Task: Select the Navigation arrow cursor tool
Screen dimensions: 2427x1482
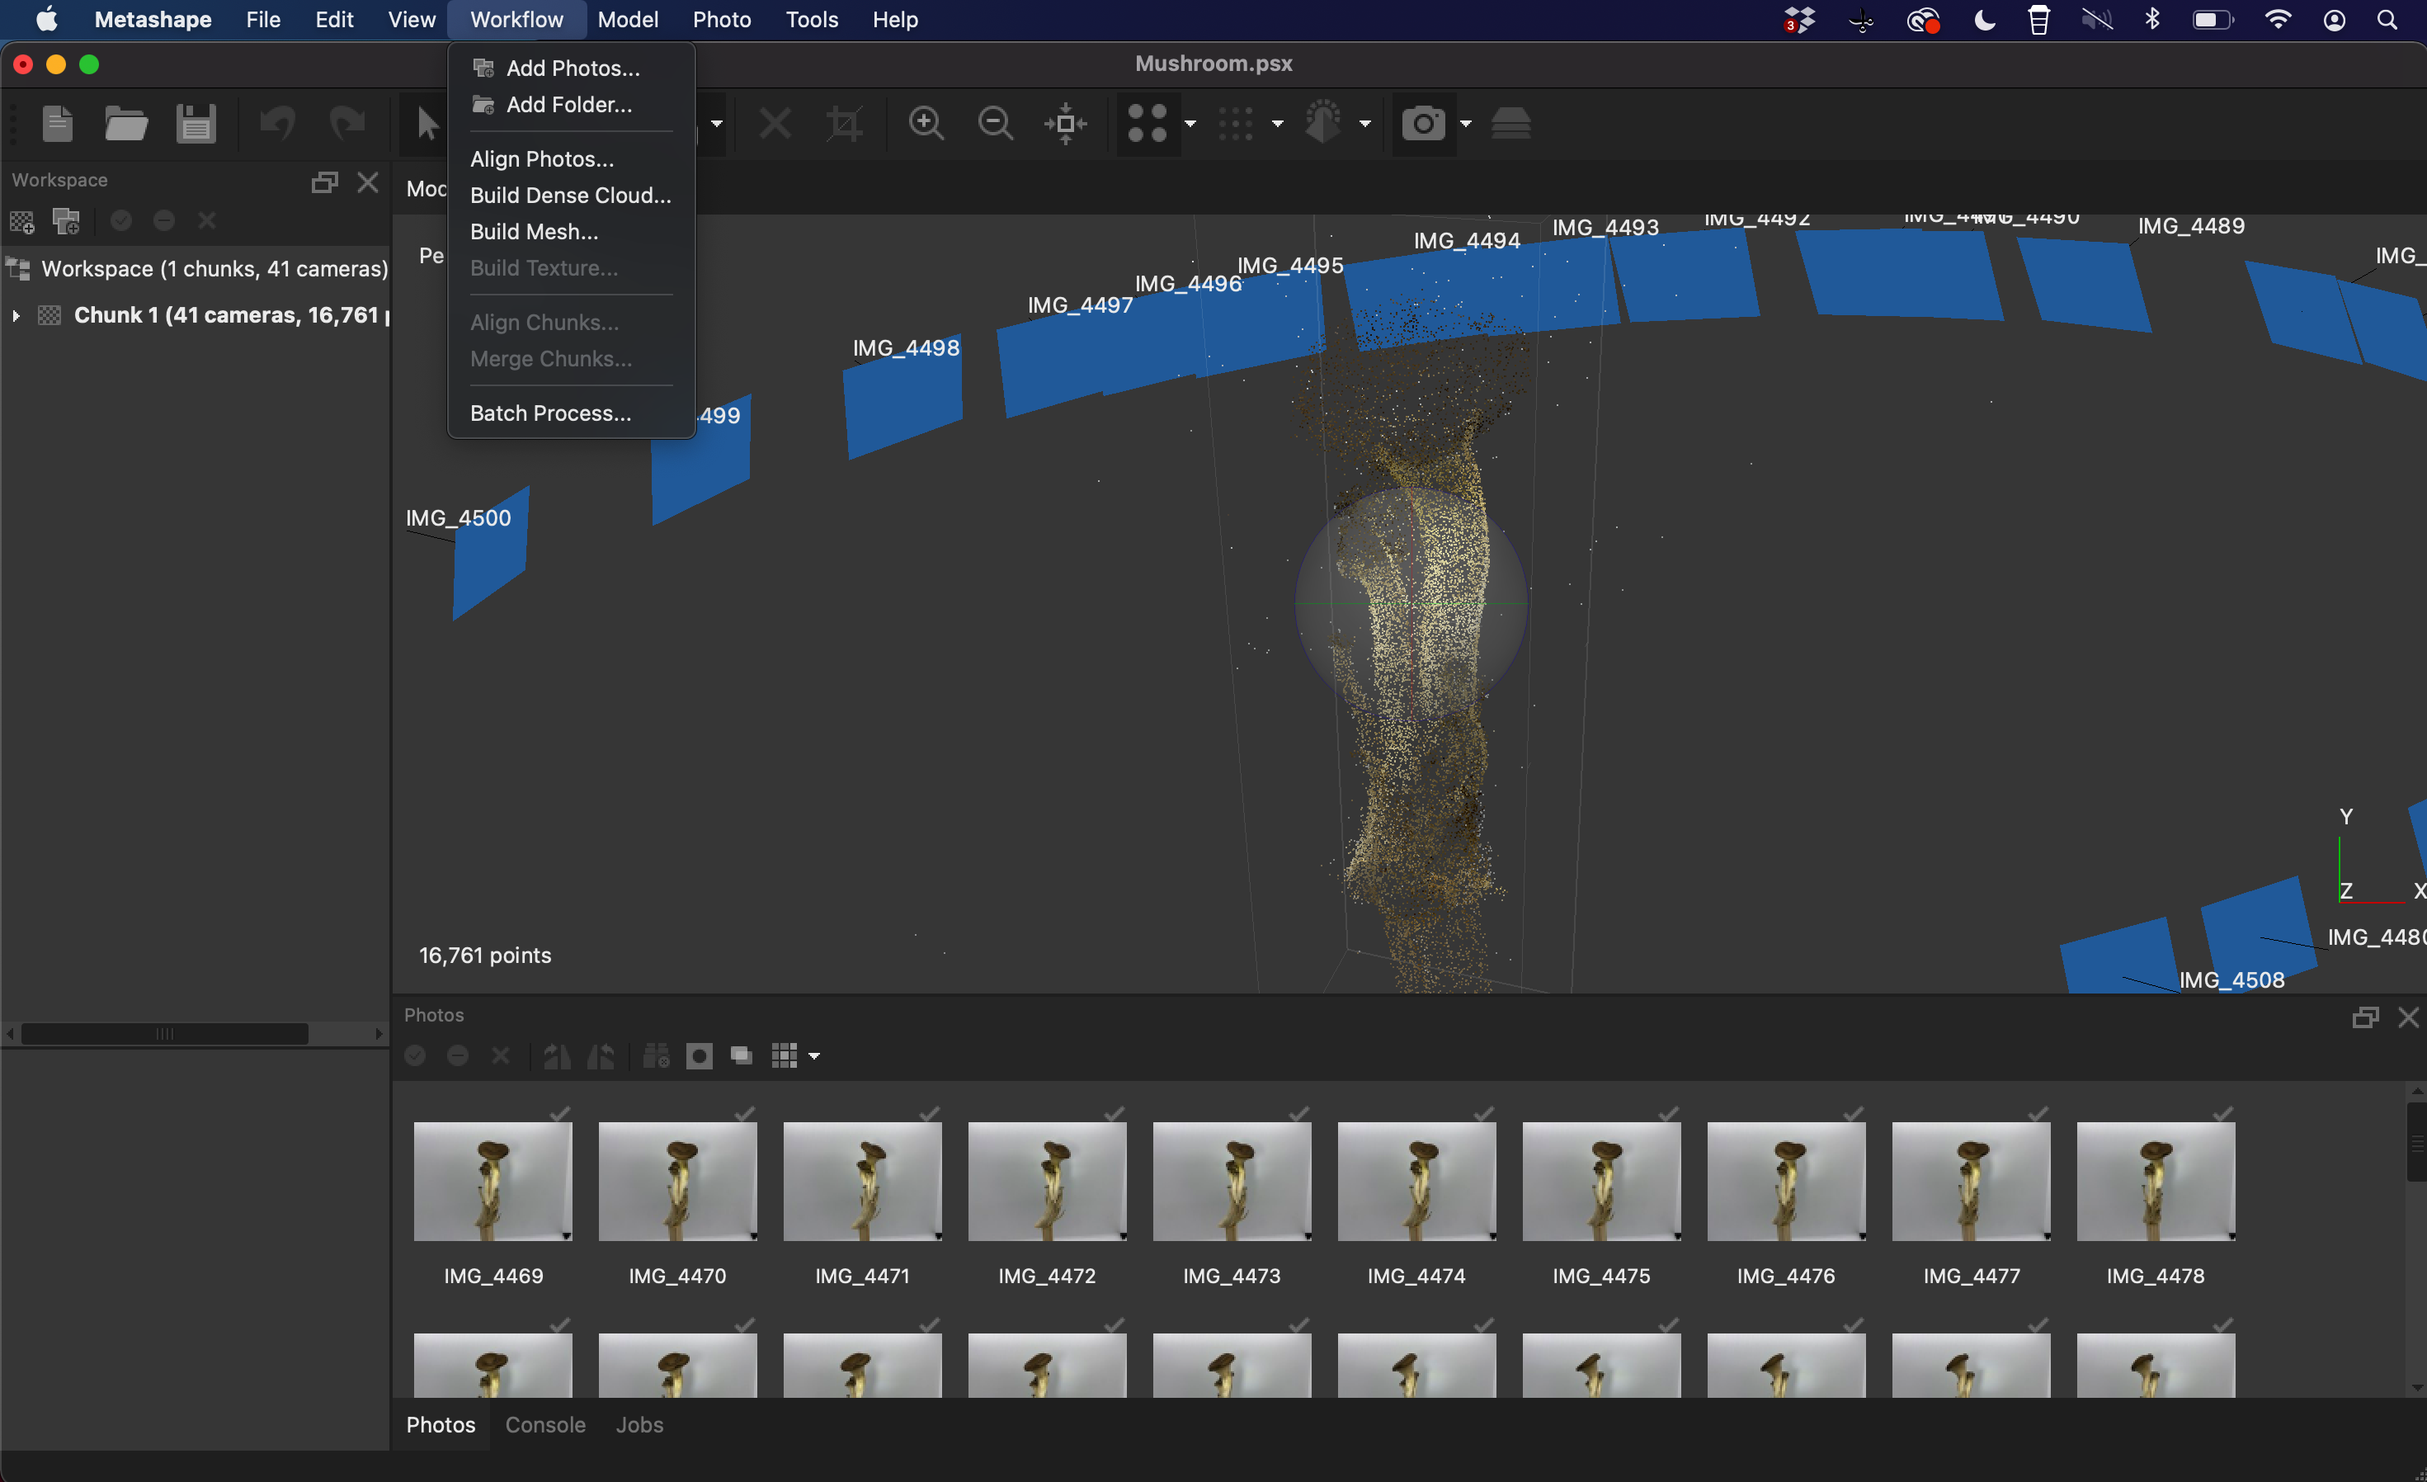Action: [426, 124]
